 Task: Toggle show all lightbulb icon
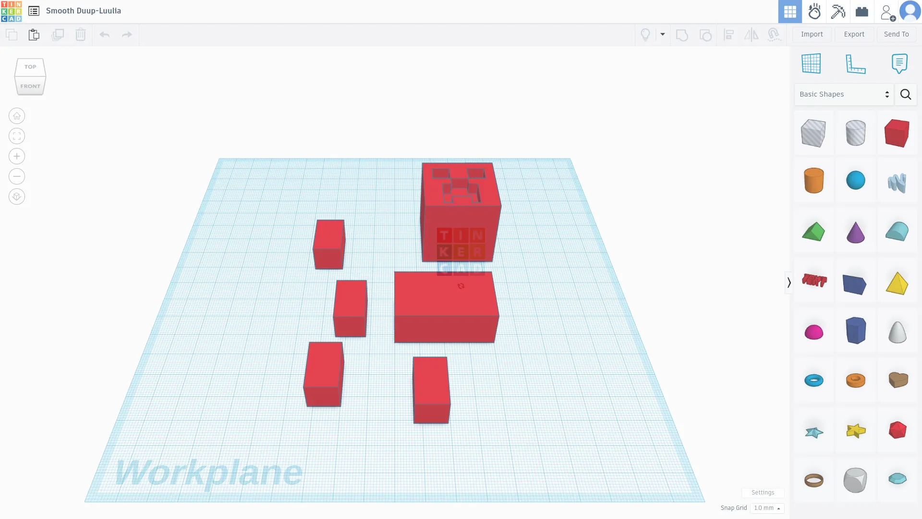pos(645,35)
